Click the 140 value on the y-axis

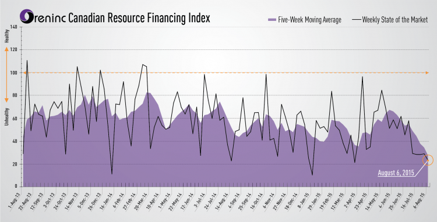[x=13, y=27]
